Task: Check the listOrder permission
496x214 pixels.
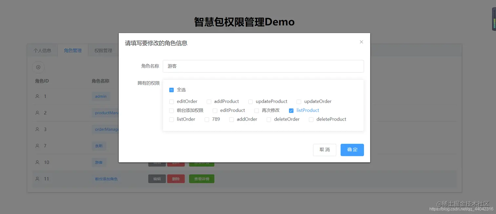Action: [172, 119]
